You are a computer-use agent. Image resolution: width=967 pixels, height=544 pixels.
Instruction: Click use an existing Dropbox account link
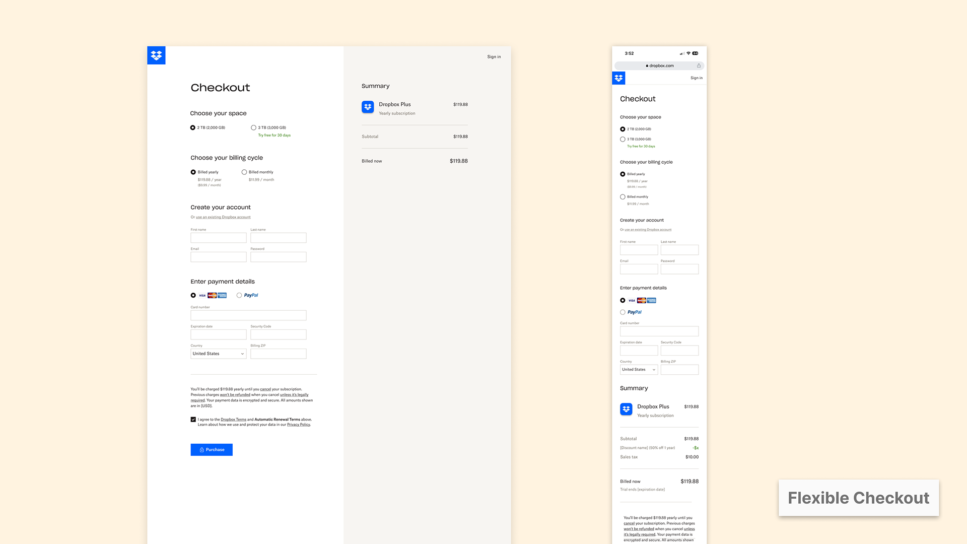pos(223,217)
